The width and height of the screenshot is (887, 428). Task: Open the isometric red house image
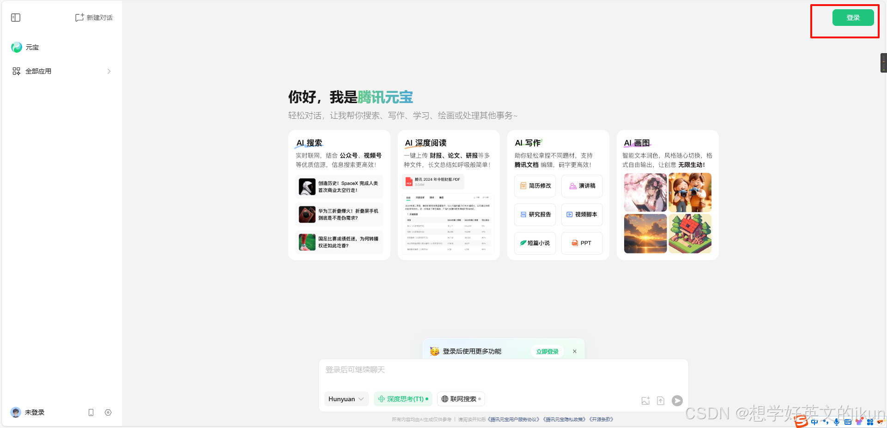pos(690,233)
